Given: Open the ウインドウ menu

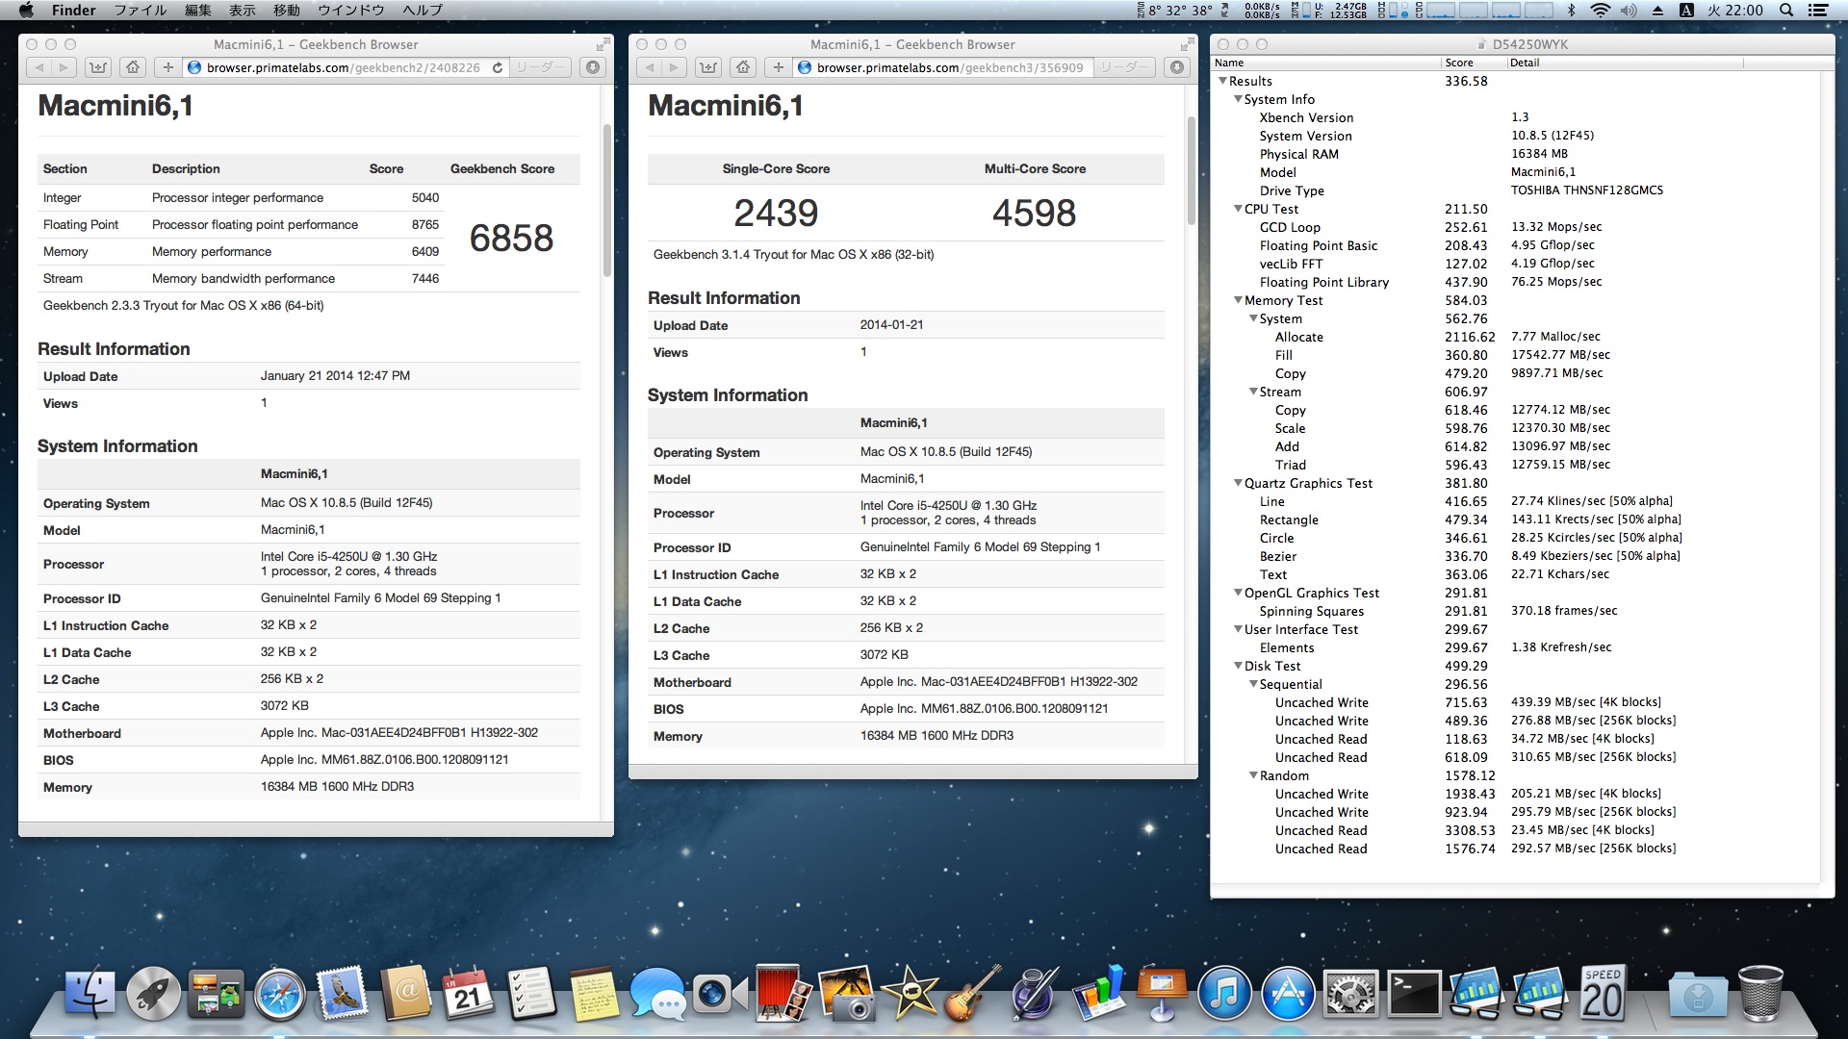Looking at the screenshot, I should (350, 11).
